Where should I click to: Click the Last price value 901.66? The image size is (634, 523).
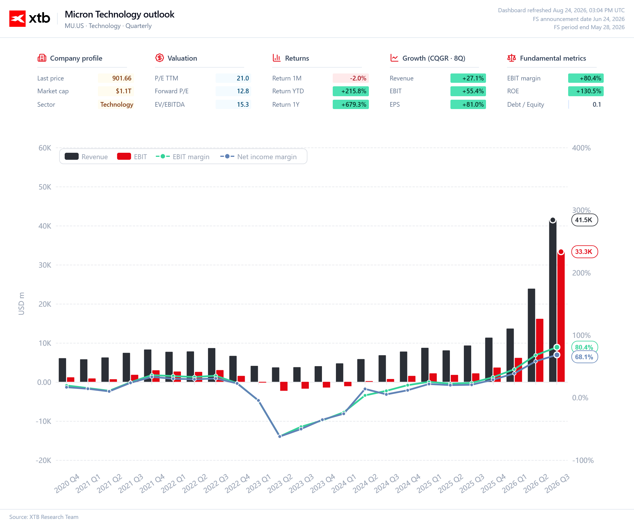(x=116, y=78)
